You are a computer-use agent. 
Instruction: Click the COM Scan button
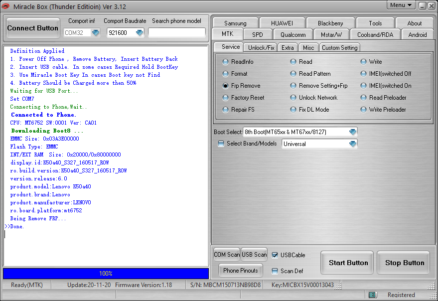tap(227, 255)
